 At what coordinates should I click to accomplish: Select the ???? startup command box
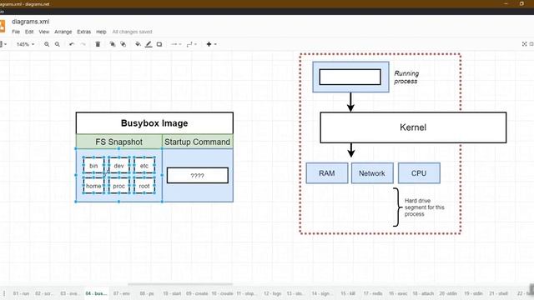(198, 176)
